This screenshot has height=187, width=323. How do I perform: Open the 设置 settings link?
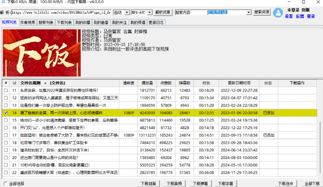[x=289, y=16]
